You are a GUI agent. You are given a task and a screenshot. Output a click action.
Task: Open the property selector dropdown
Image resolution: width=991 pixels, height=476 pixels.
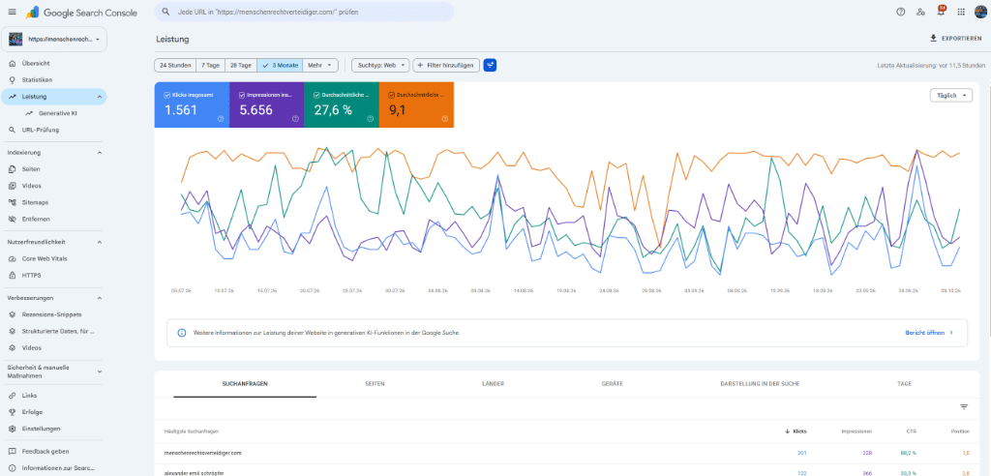click(x=54, y=39)
